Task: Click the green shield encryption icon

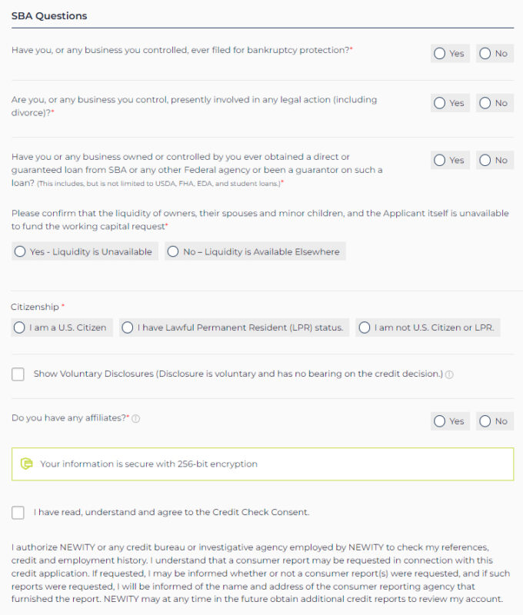Action: pos(27,464)
